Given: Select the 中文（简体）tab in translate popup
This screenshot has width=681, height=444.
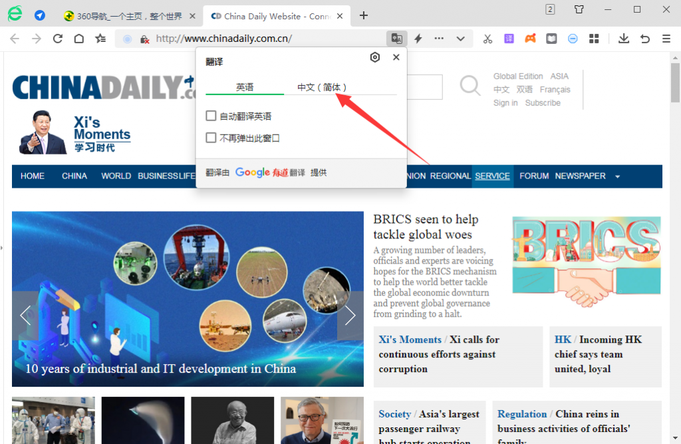Looking at the screenshot, I should coord(322,87).
